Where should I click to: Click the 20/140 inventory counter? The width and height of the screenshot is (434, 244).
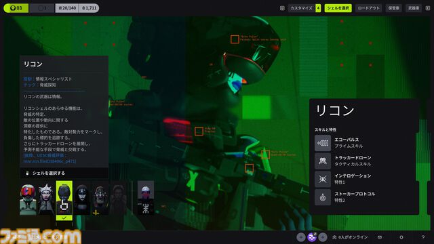coord(67,8)
